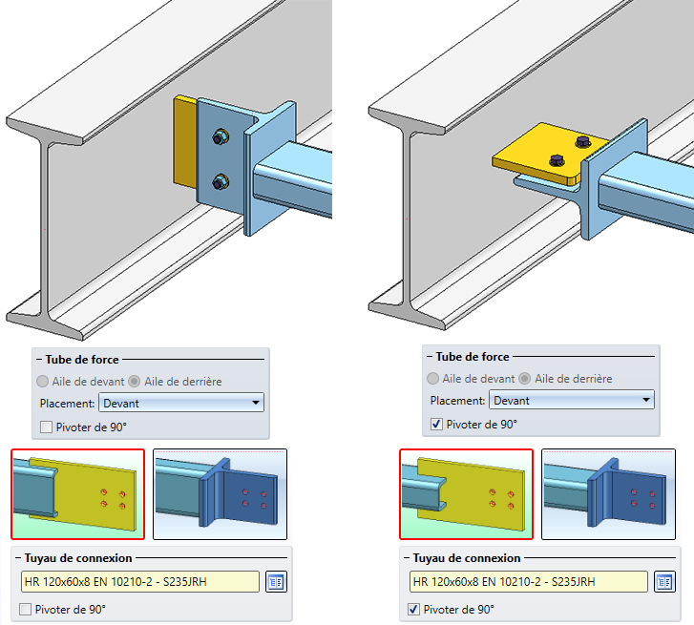
Task: Click right HR 120x60x8 profile field
Action: [529, 582]
